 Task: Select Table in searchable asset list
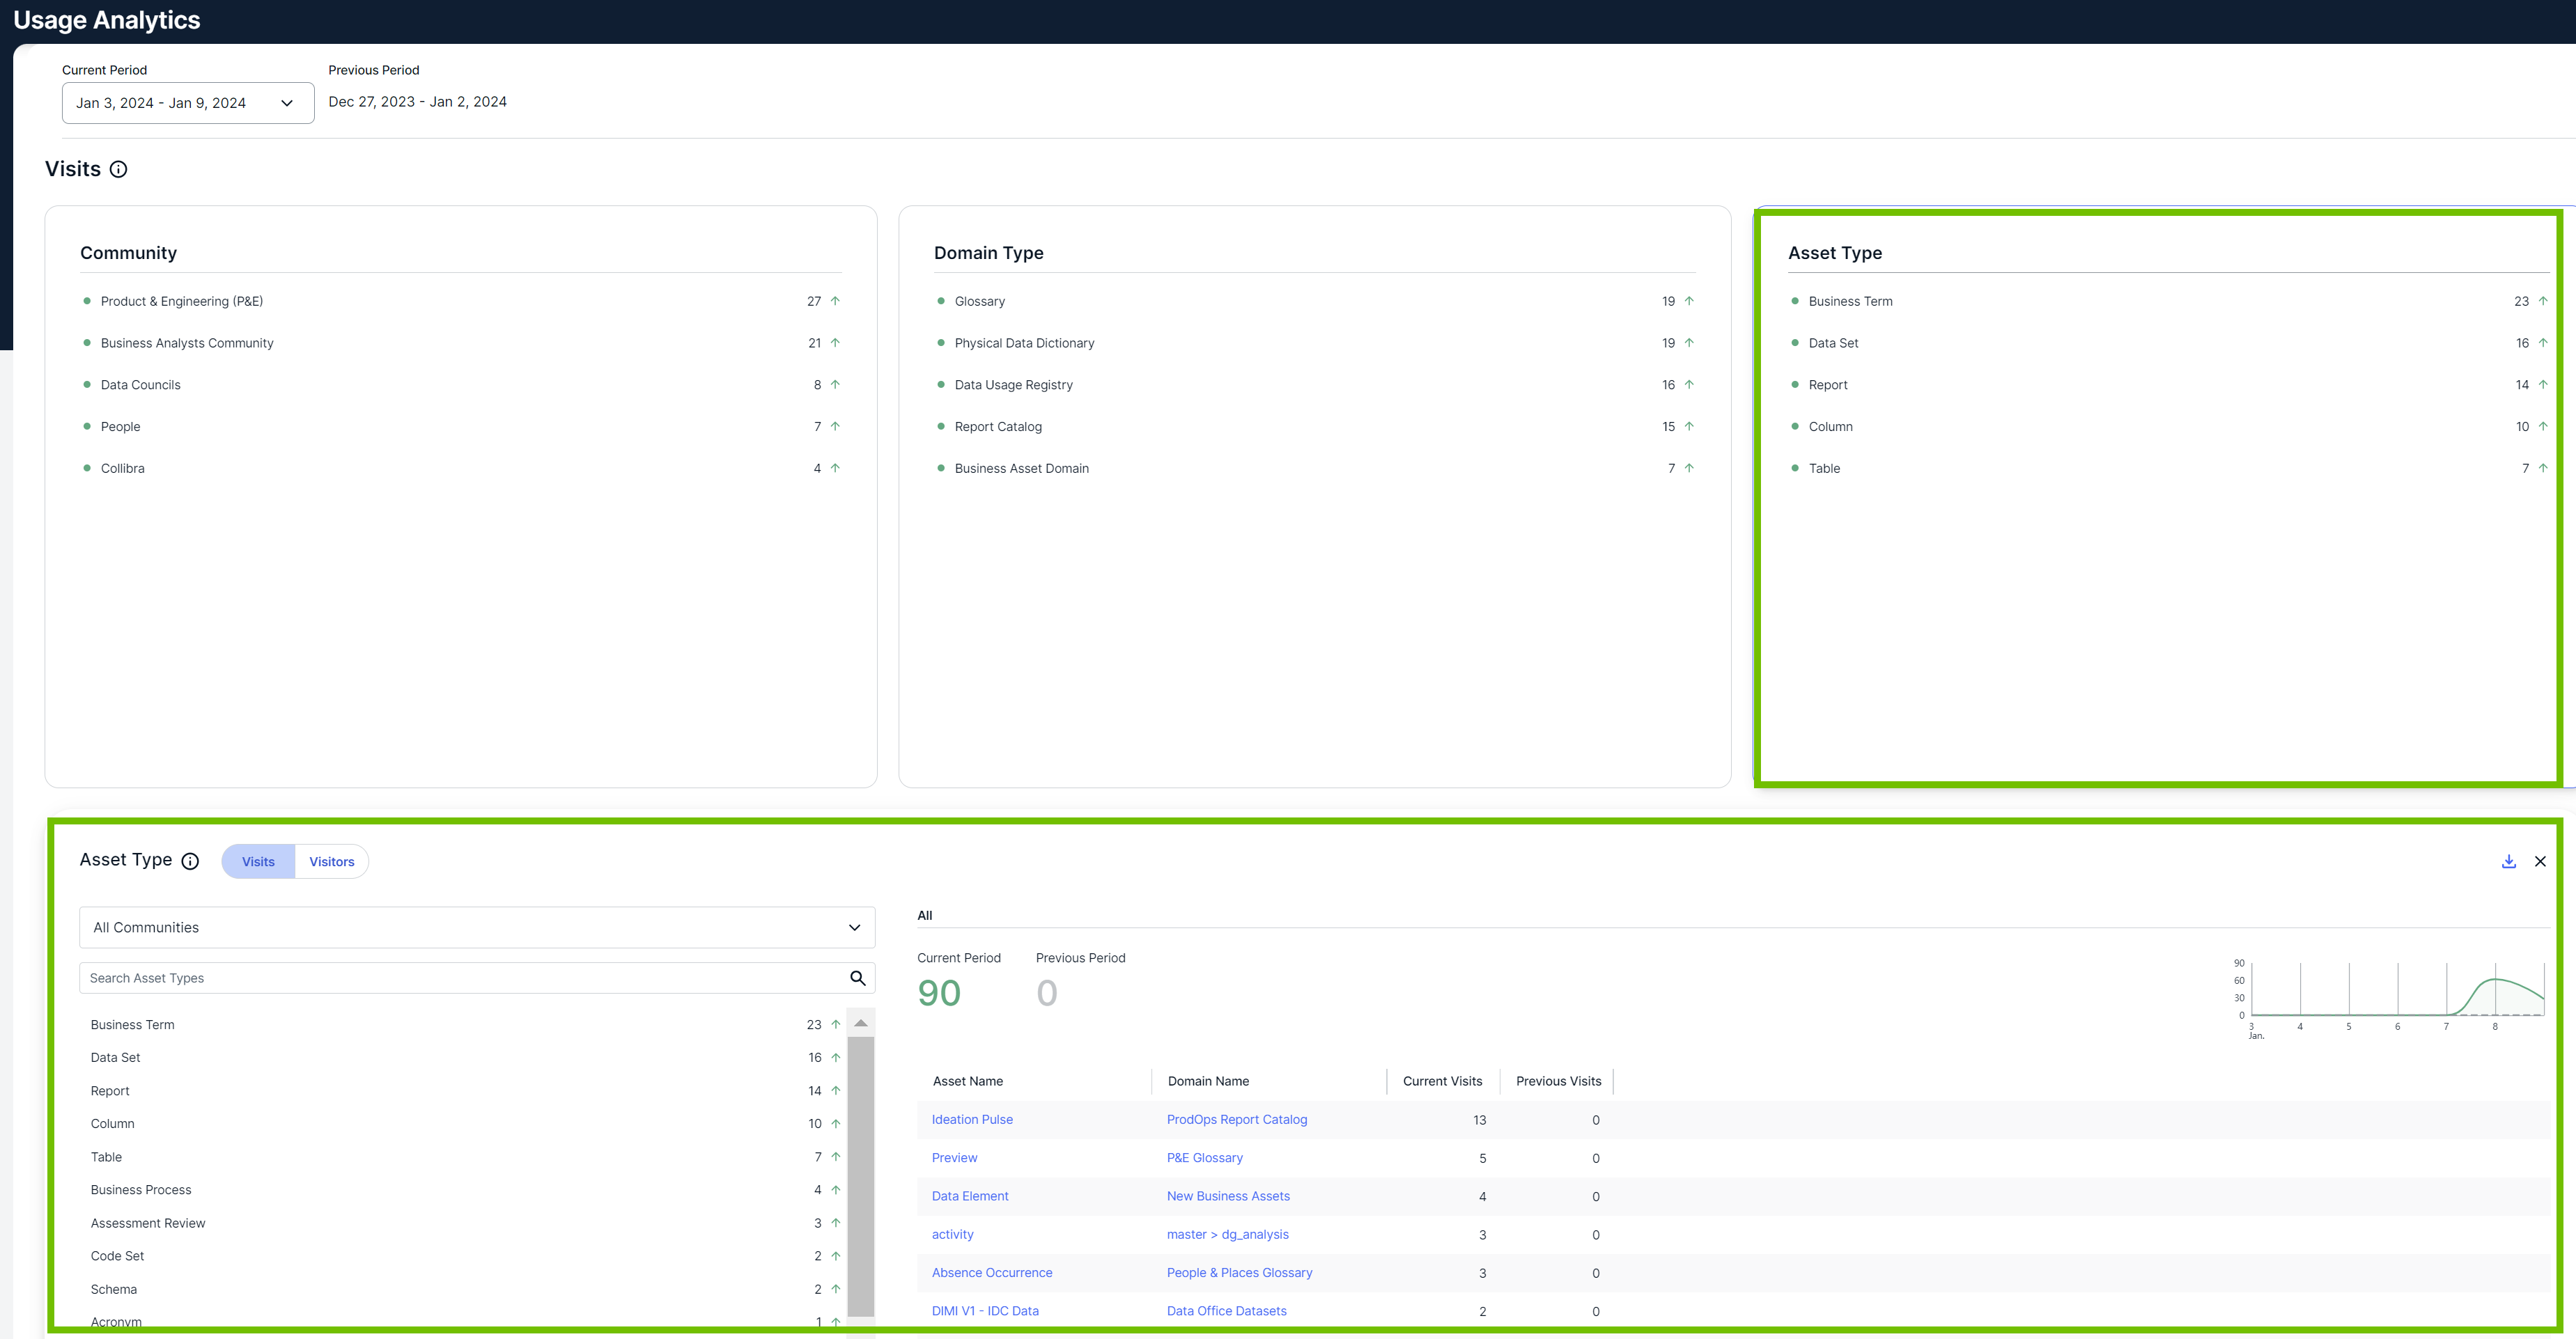[x=463, y=1157]
